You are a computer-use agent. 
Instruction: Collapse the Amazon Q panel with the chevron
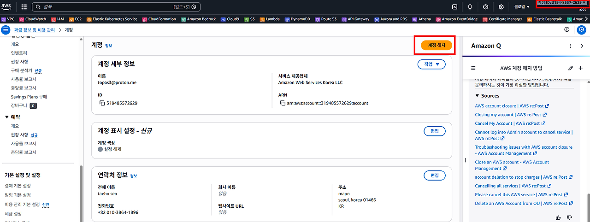582,46
